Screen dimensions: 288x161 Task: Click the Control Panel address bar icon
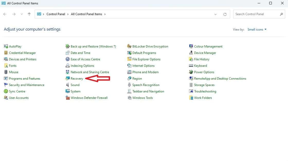click(39, 14)
